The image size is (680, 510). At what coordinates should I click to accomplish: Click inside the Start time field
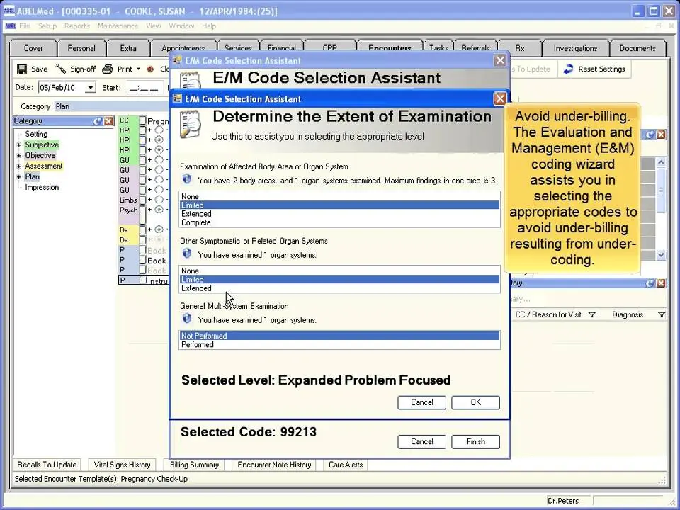pos(144,86)
